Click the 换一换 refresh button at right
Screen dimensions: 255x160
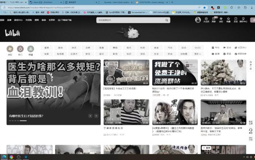click(251, 65)
